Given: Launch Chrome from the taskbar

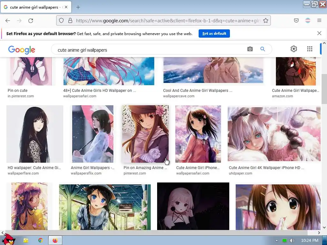Looking at the screenshot, I should coord(41,241).
